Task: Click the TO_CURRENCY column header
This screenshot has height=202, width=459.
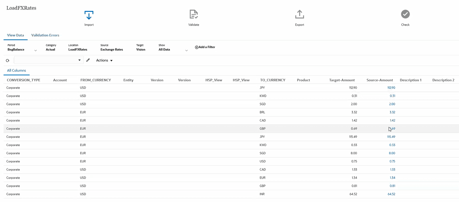Action: 272,80
